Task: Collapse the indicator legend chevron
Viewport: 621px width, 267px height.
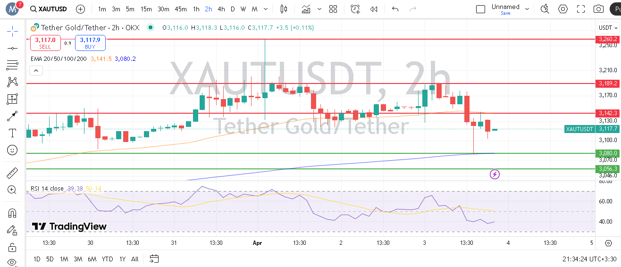Action: 36,71
